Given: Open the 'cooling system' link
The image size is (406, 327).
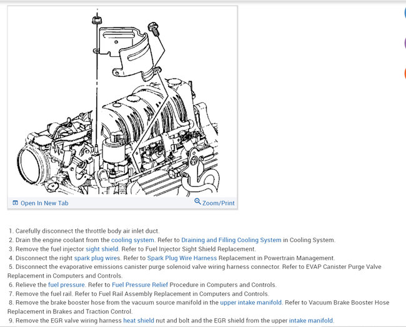Looking at the screenshot, I should (x=132, y=240).
